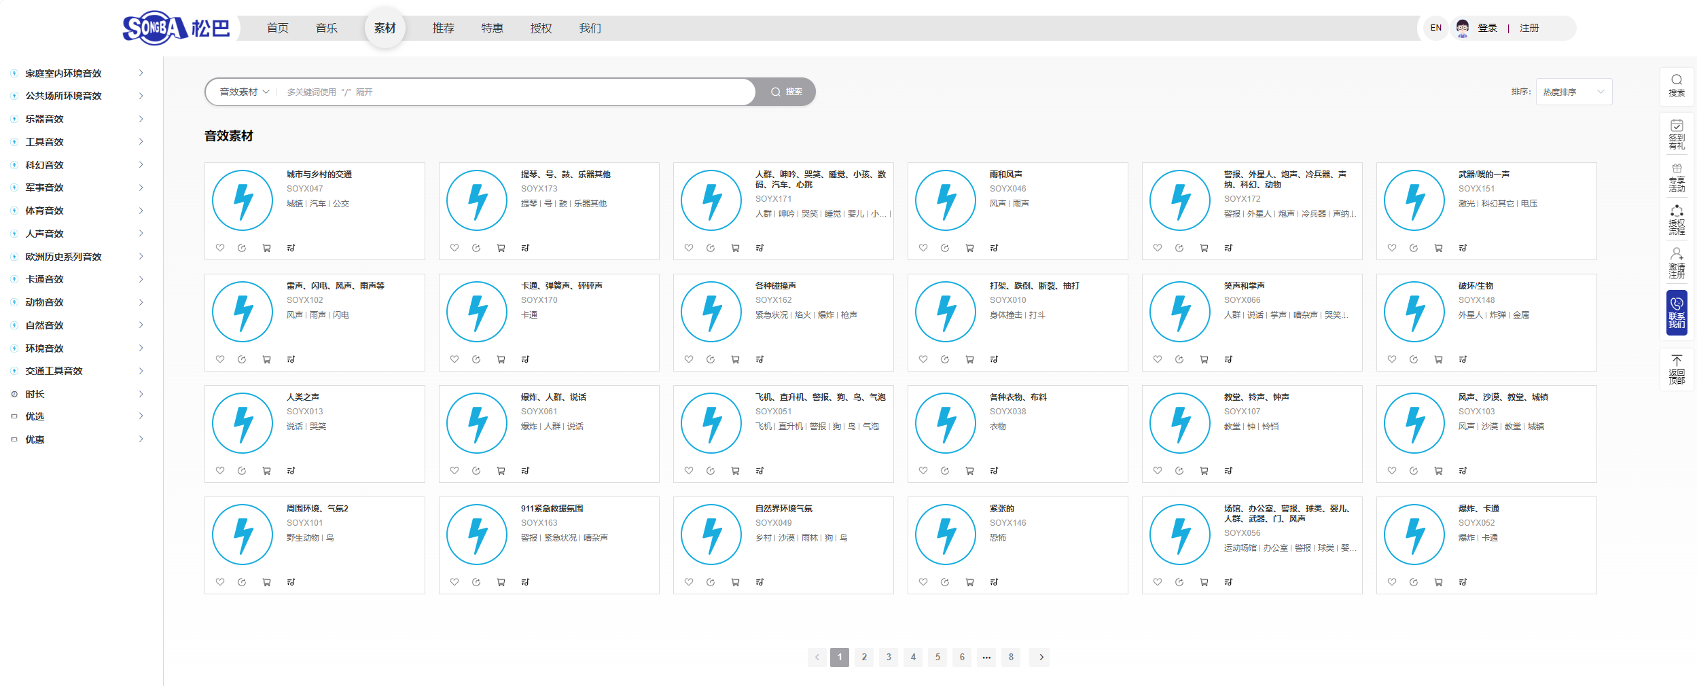
Task: Open the 授权 menu item
Action: tap(541, 28)
